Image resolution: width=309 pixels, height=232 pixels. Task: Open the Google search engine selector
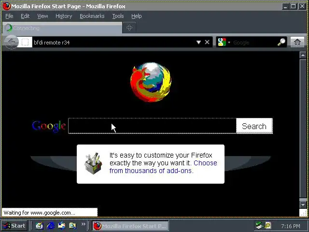(x=224, y=42)
